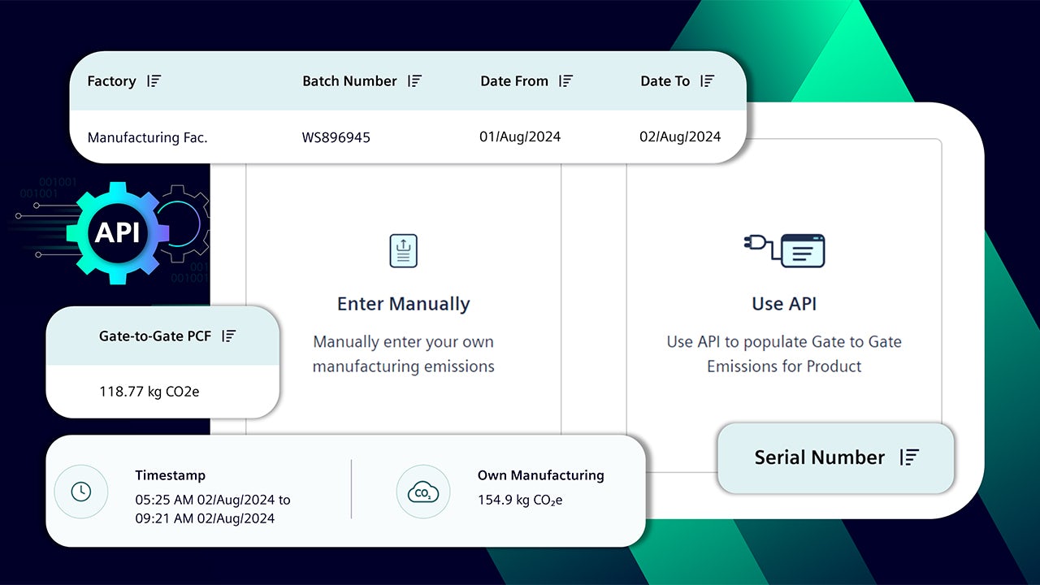Switch to the Enter Manually option
This screenshot has height=585, width=1040.
click(404, 303)
